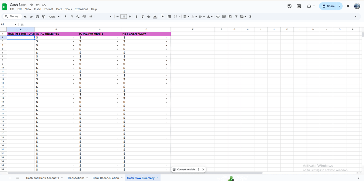364x181 pixels.
Task: Open Convert to table more options
Action: tap(198, 170)
